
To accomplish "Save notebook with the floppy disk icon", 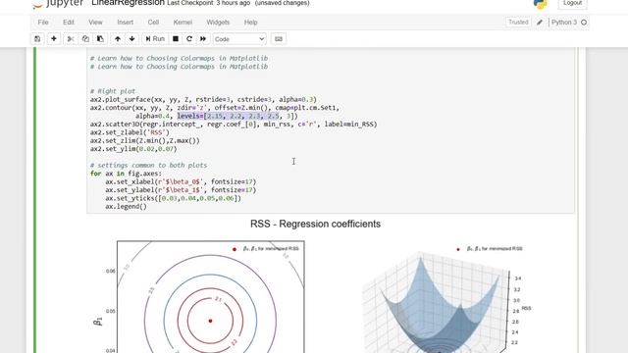I will pos(37,39).
